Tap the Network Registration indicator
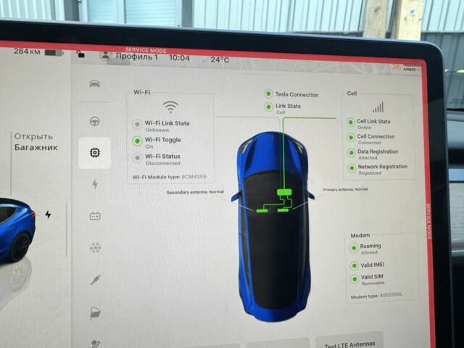 click(352, 168)
